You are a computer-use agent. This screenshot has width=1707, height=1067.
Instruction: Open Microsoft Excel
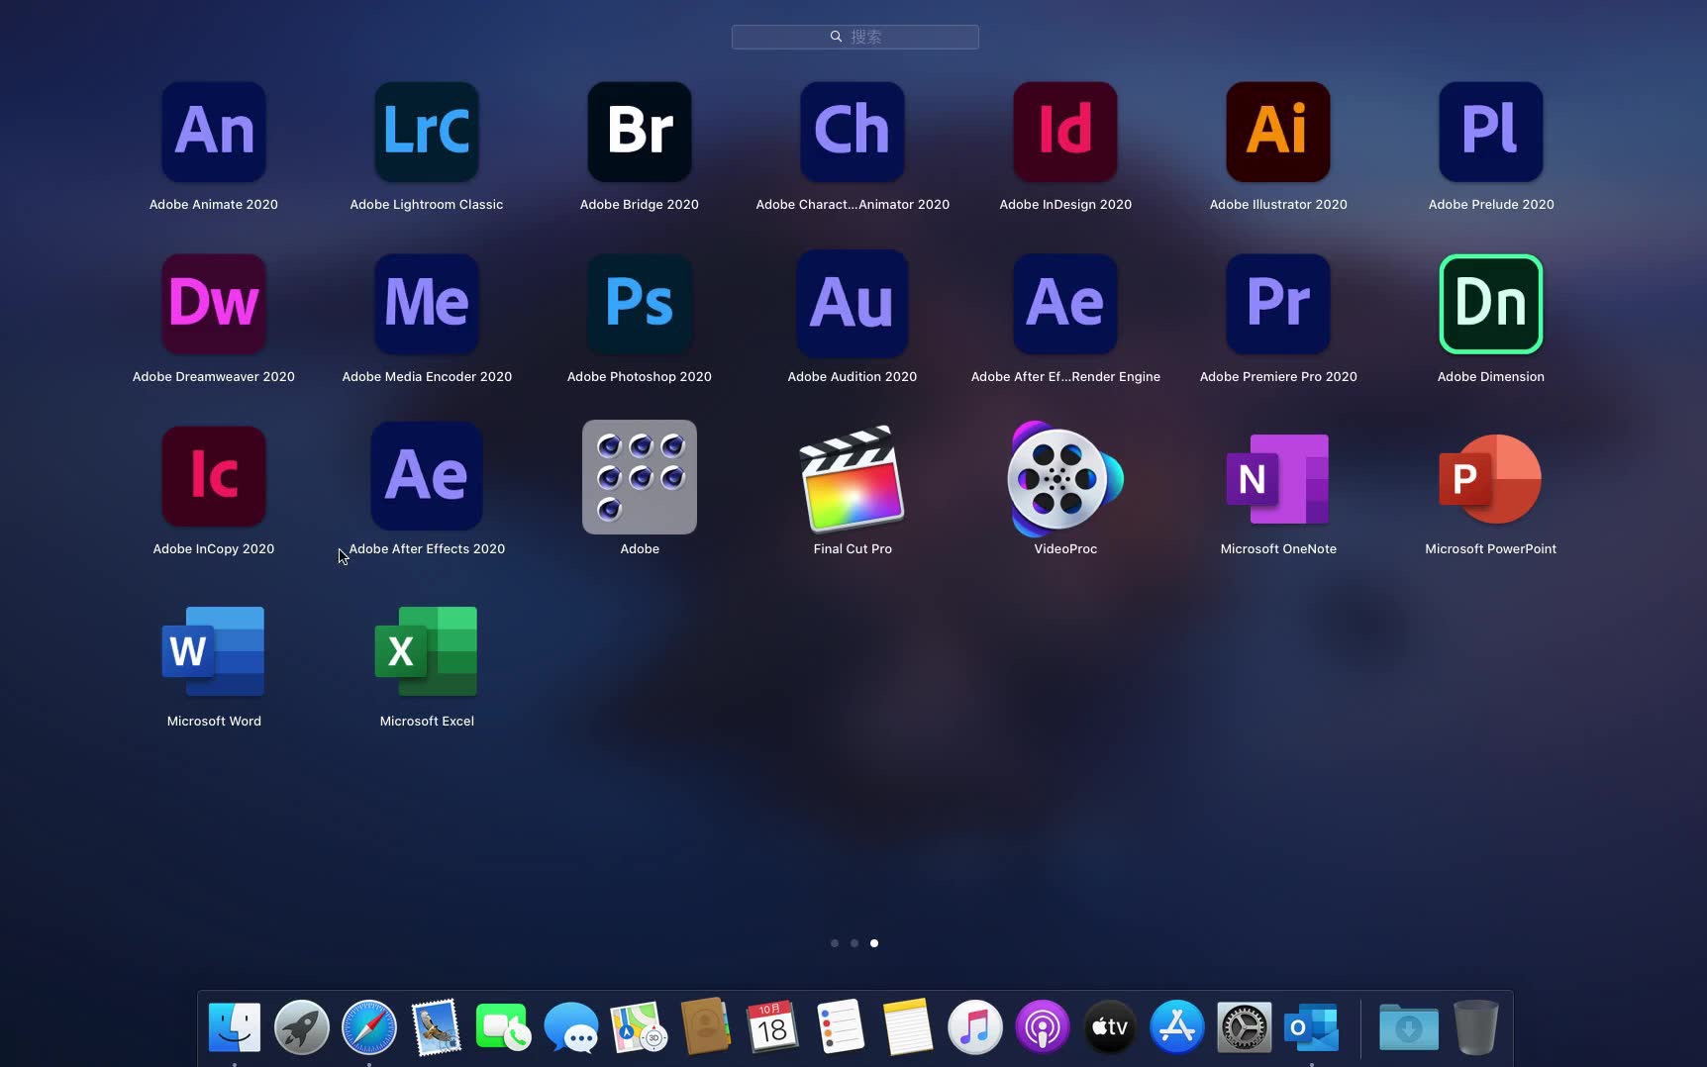(x=427, y=651)
